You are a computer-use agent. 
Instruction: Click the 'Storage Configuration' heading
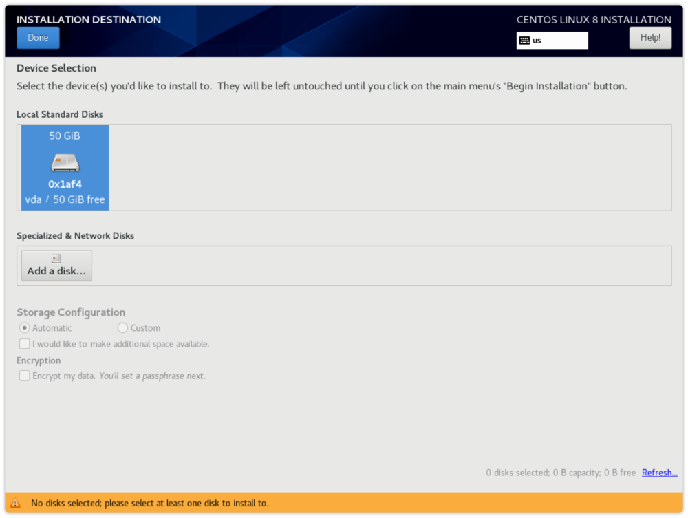(71, 312)
